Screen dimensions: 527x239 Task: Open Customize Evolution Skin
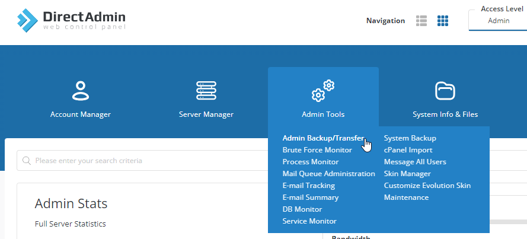click(427, 186)
